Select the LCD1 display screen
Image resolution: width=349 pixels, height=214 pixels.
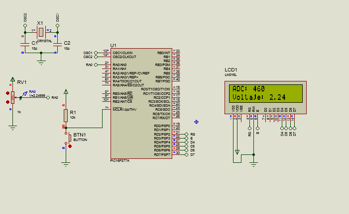[266, 93]
